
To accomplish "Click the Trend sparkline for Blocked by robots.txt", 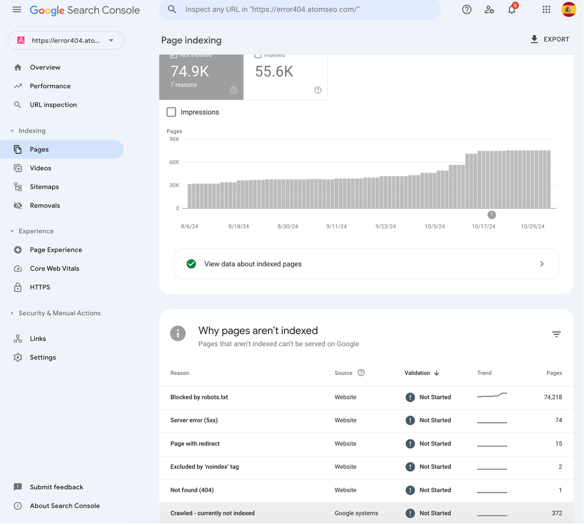I will coord(492,395).
